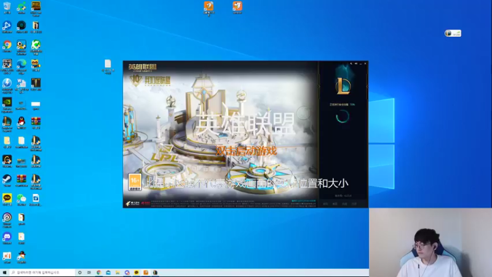Screen dimensions: 492x277
Task: Open the Recycle Bin desktop icon
Action: click(7, 6)
